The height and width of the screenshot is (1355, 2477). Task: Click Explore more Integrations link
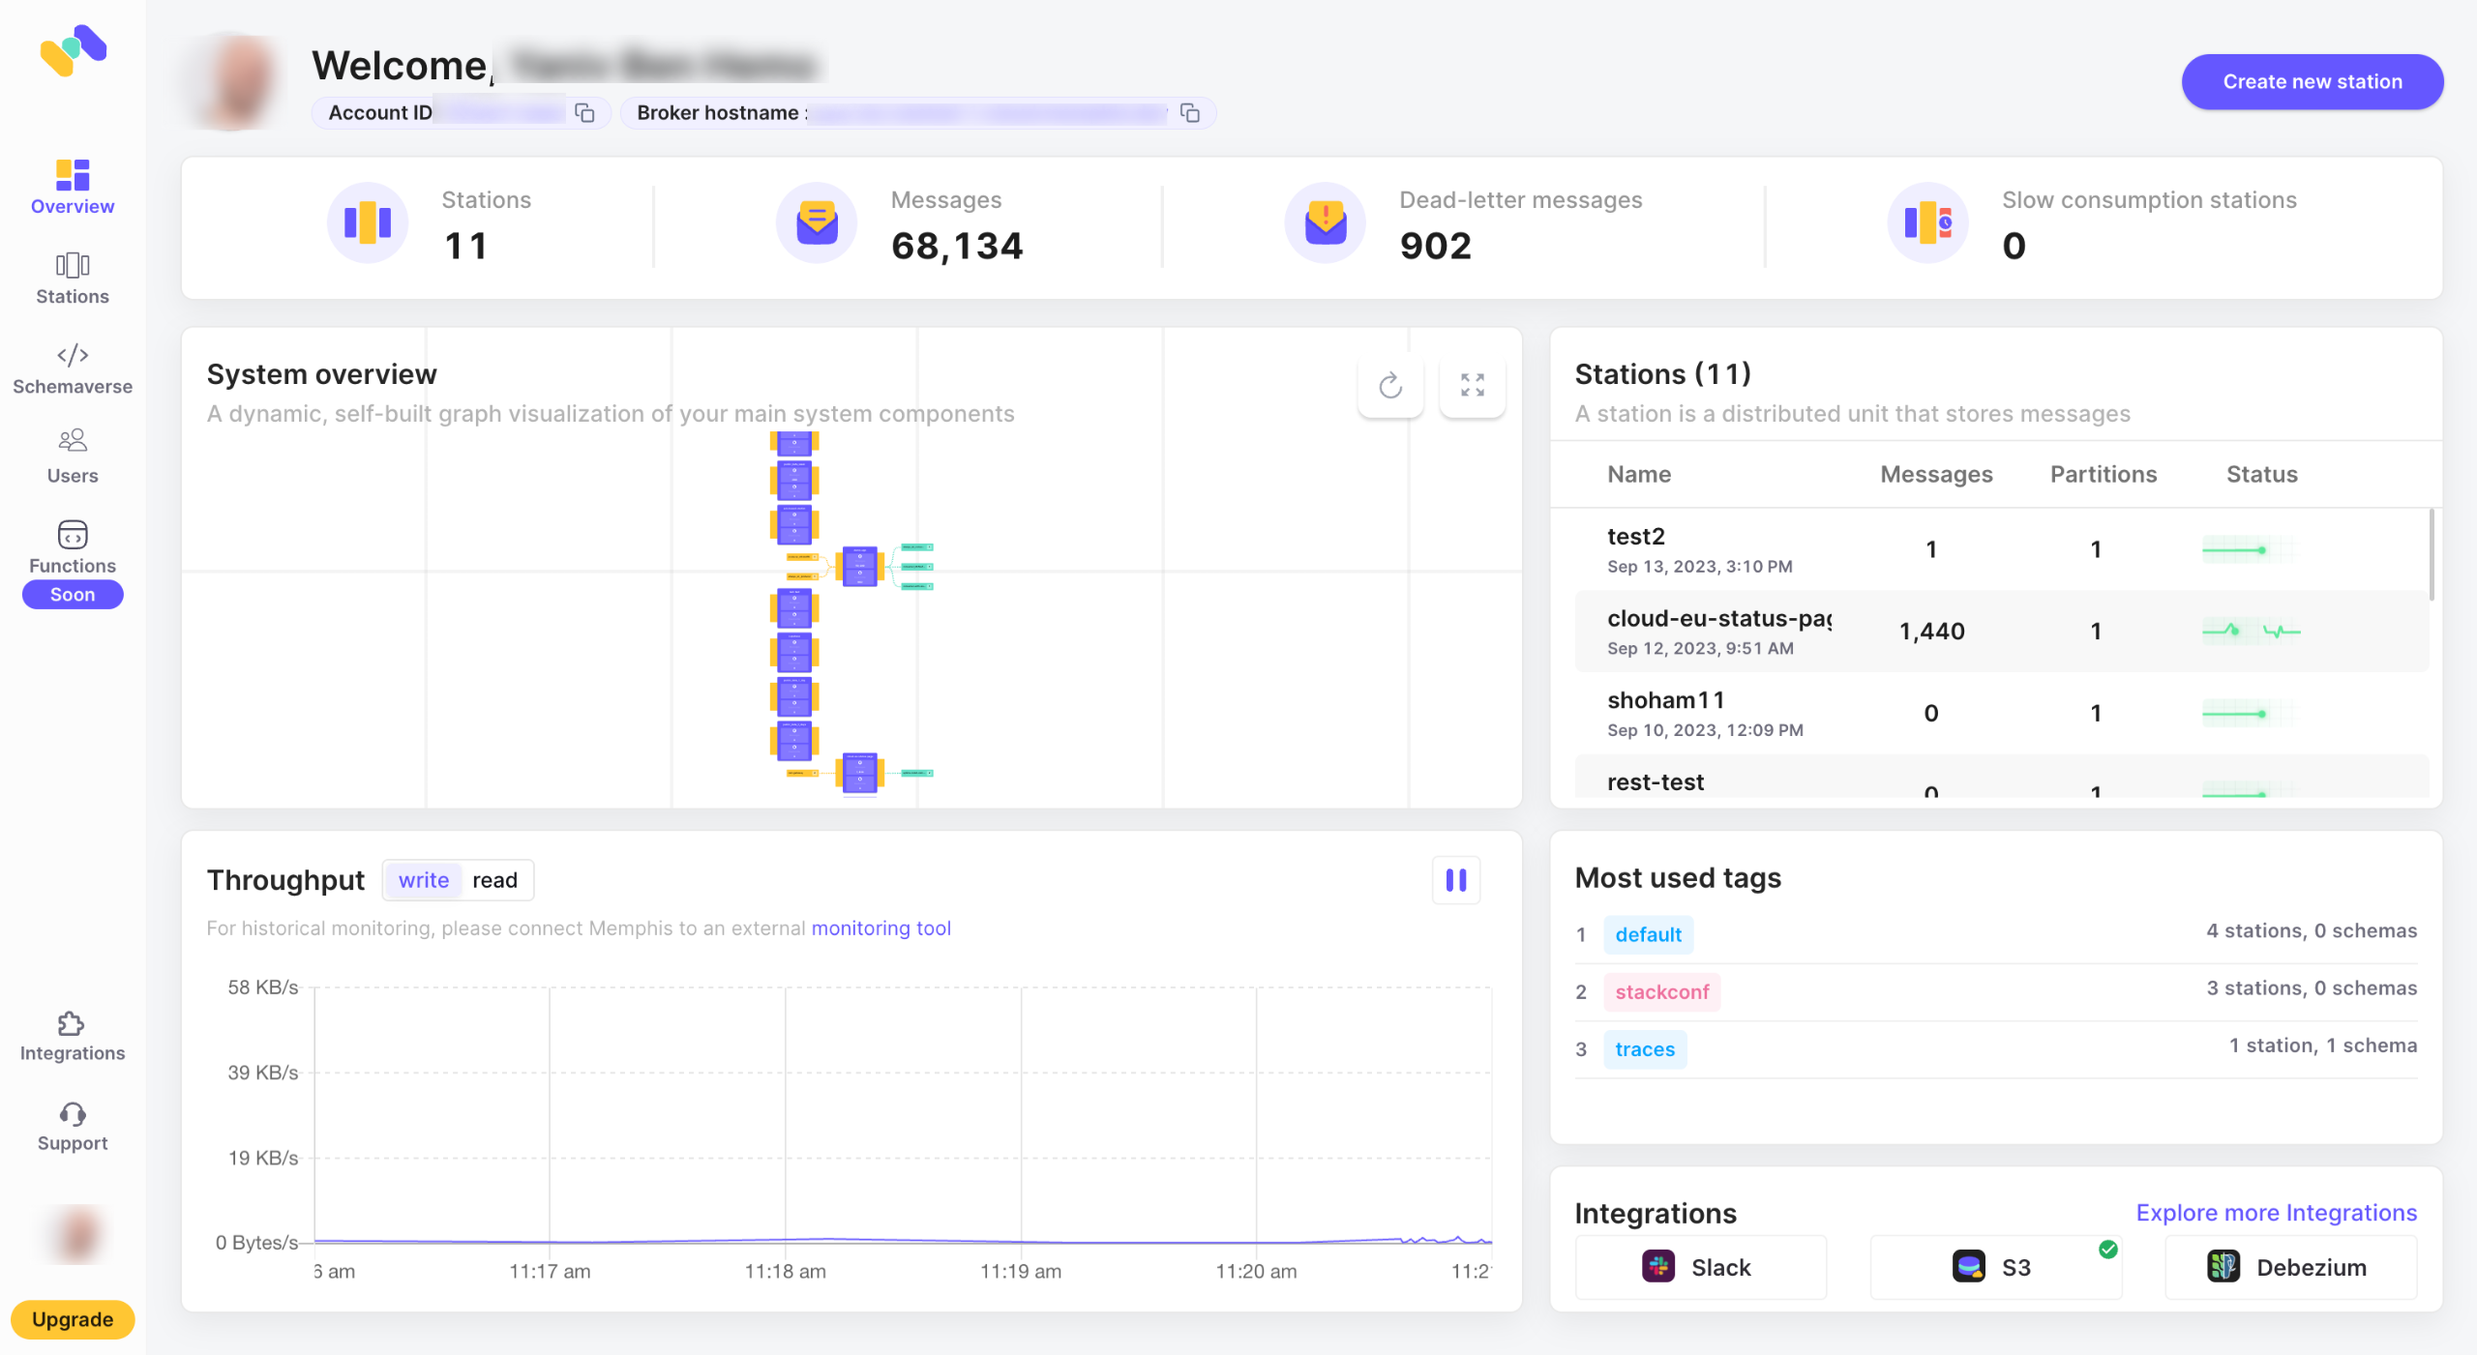click(x=2276, y=1213)
